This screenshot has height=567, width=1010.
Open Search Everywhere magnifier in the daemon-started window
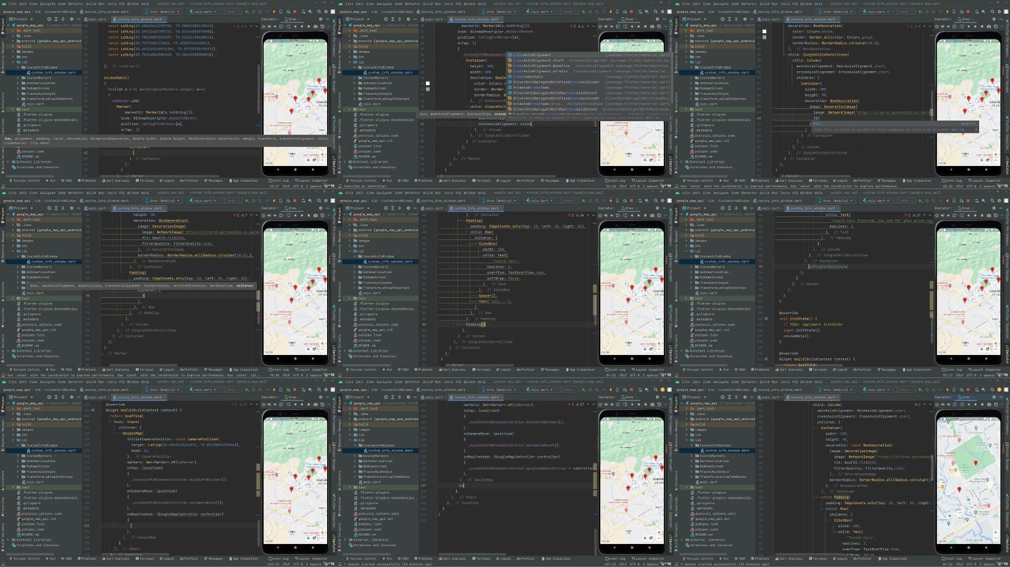tap(655, 389)
